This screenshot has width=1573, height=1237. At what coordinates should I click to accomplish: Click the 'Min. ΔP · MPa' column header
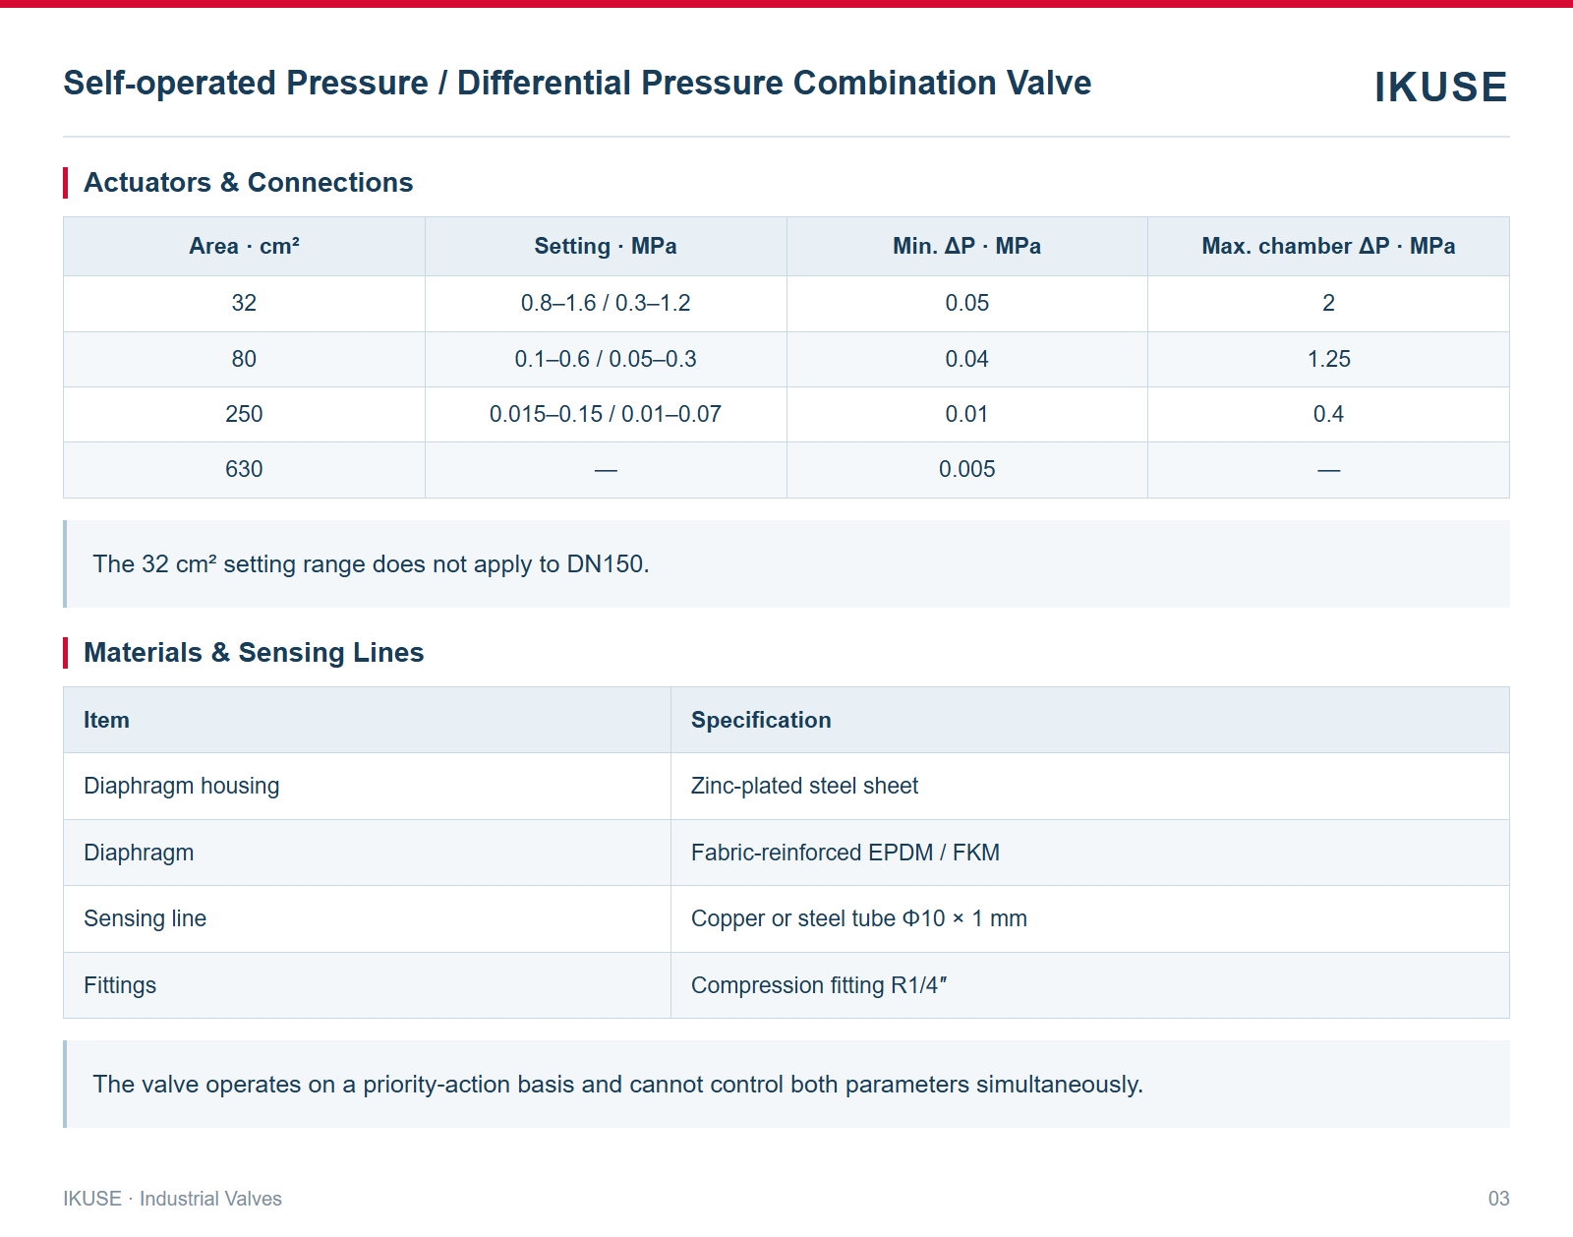[966, 246]
